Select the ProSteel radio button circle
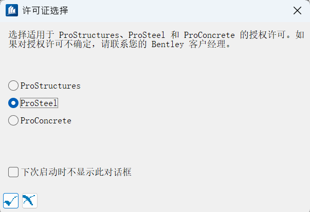Screen dimensions: 310x212 coord(13,103)
